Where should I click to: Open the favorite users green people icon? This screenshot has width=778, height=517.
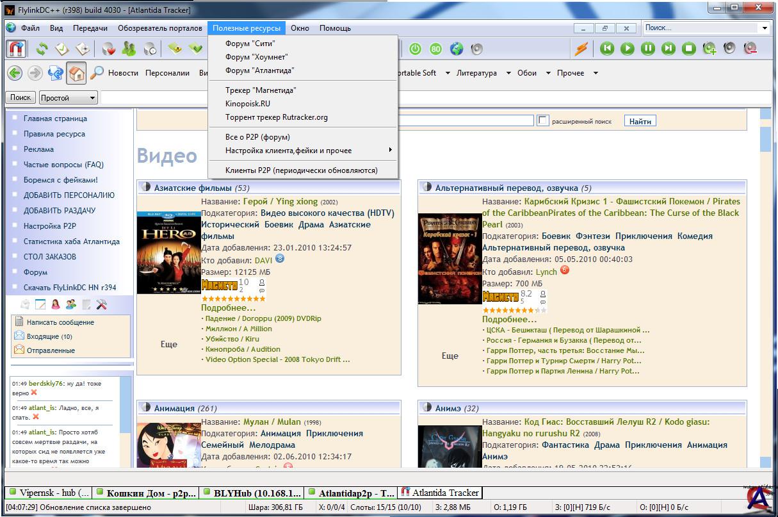click(x=129, y=49)
